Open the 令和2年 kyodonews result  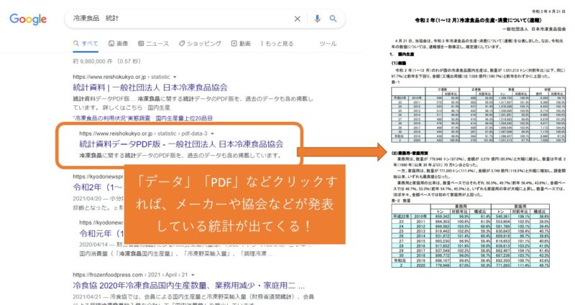(x=98, y=187)
